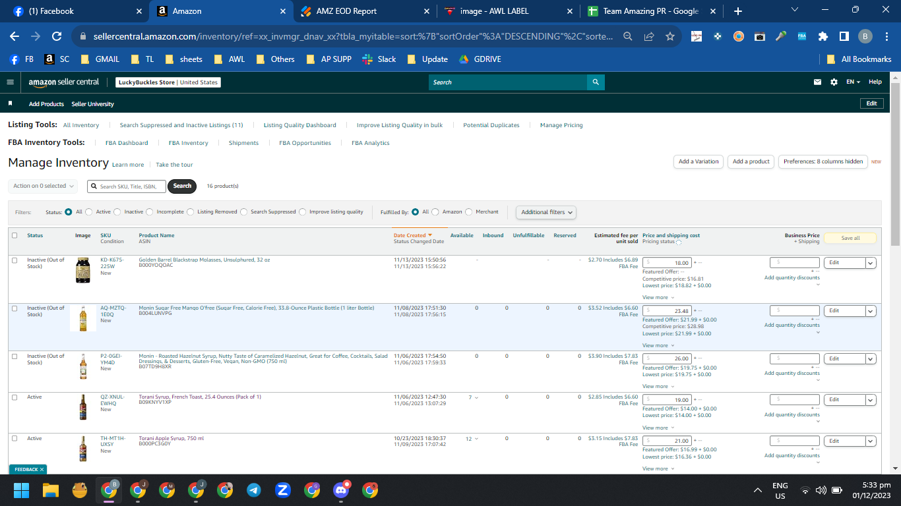This screenshot has height=506, width=901.
Task: Bookmark this page with the star icon
Action: [670, 36]
